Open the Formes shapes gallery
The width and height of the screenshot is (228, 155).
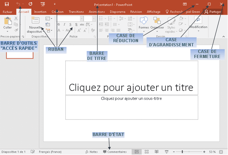pos(144,24)
